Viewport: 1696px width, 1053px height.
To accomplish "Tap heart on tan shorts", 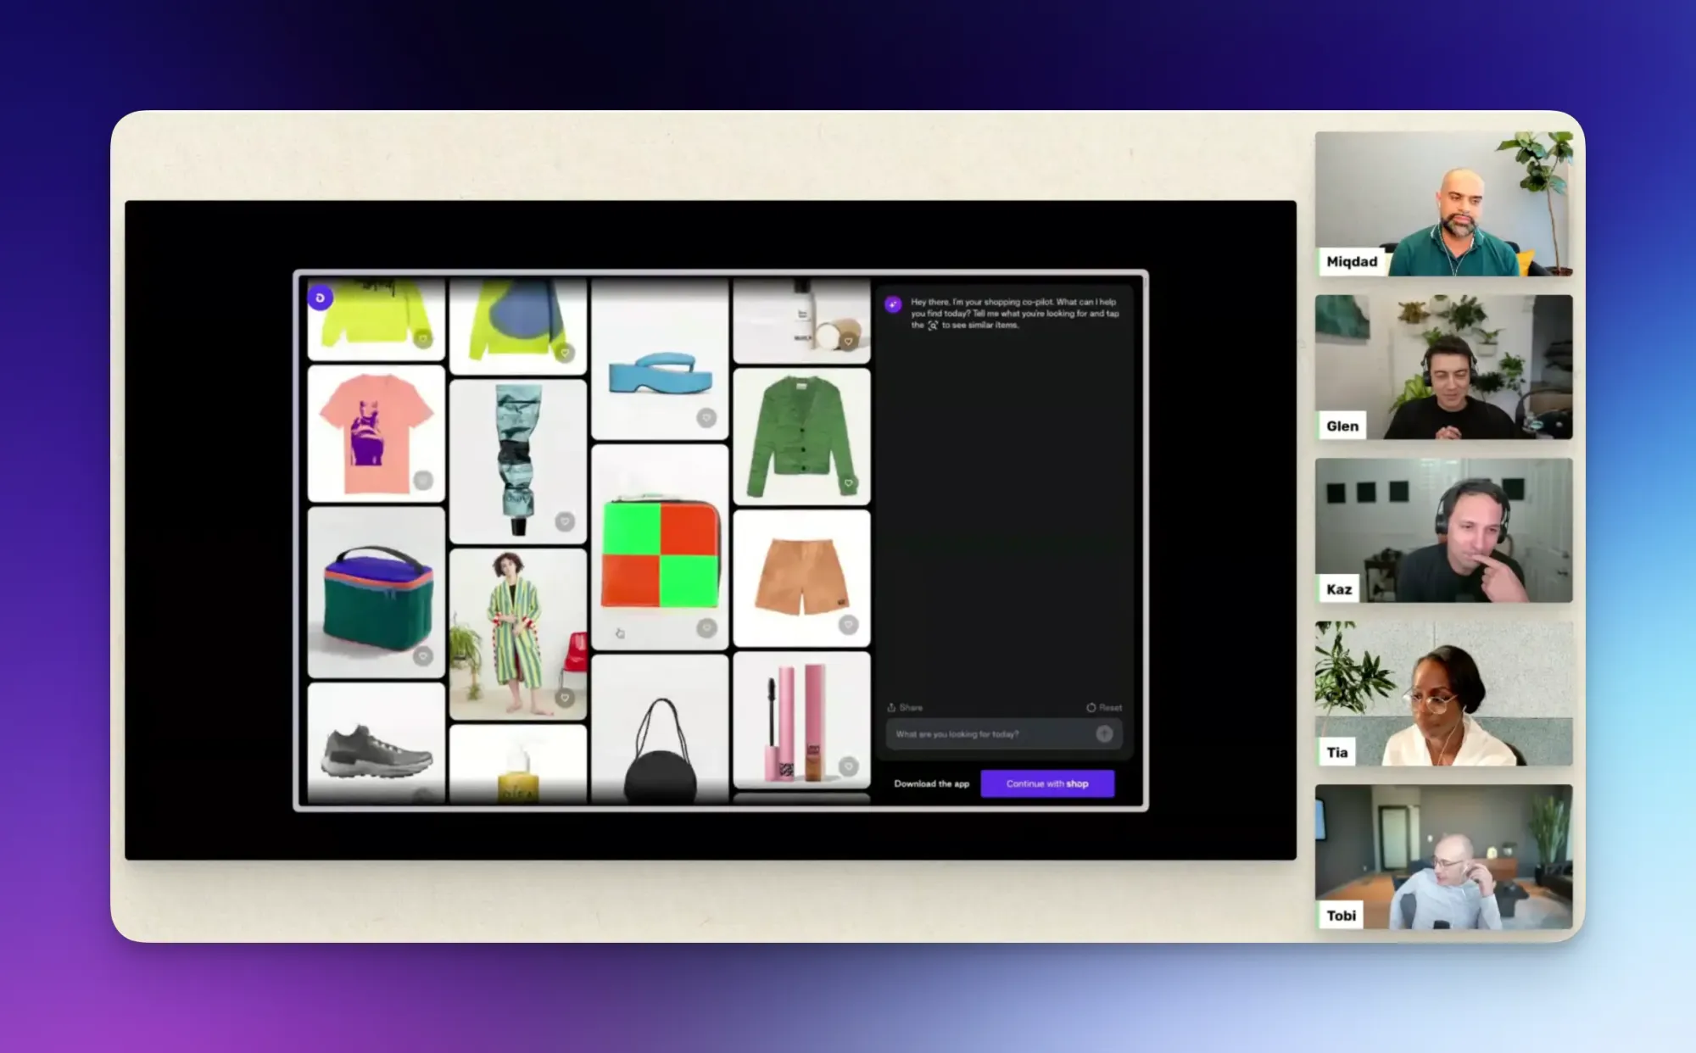I will [x=848, y=625].
